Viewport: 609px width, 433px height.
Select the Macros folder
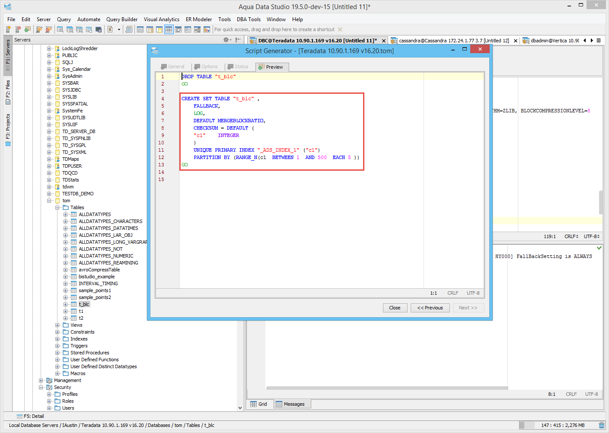78,373
